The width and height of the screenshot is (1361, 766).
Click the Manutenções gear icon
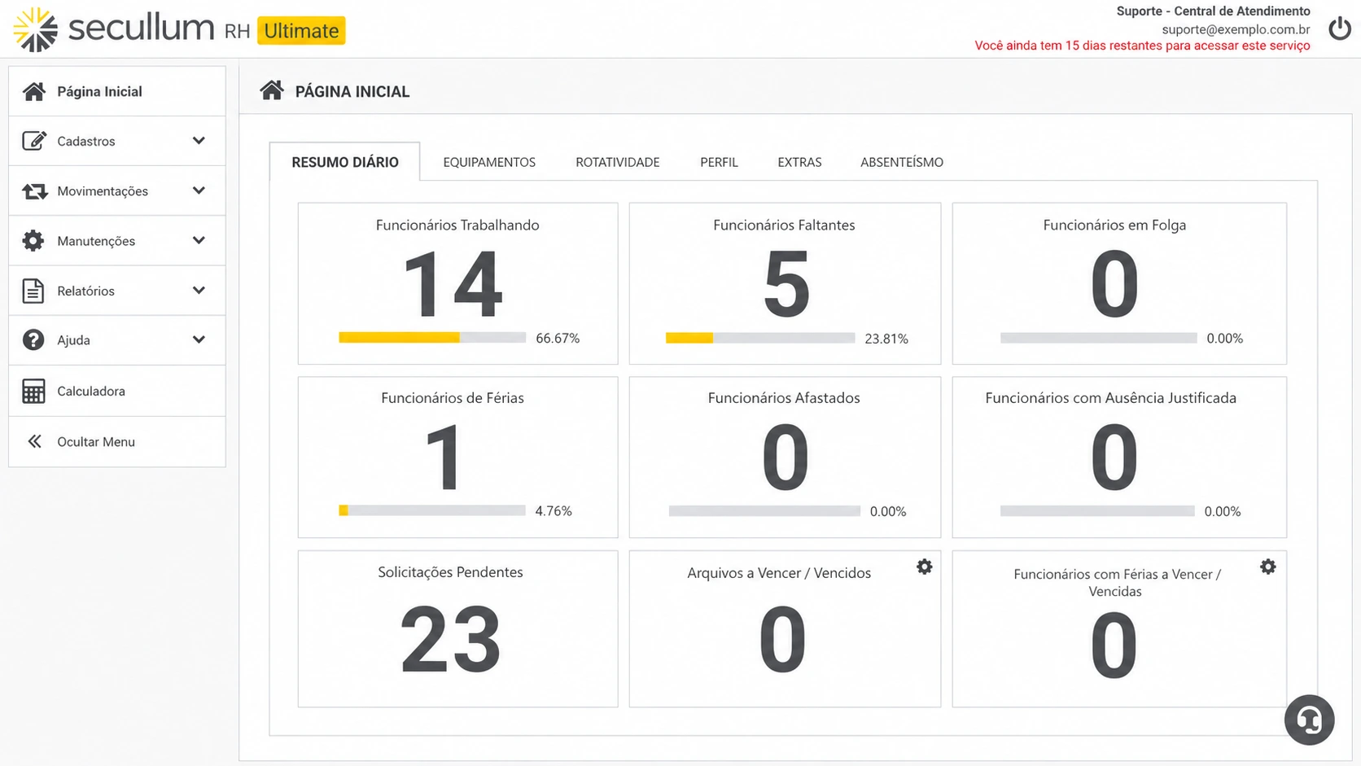(33, 240)
